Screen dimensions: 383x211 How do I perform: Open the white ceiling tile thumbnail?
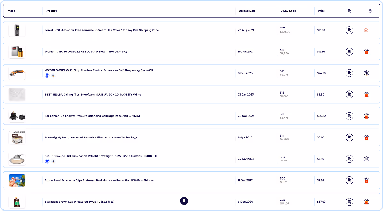17,95
